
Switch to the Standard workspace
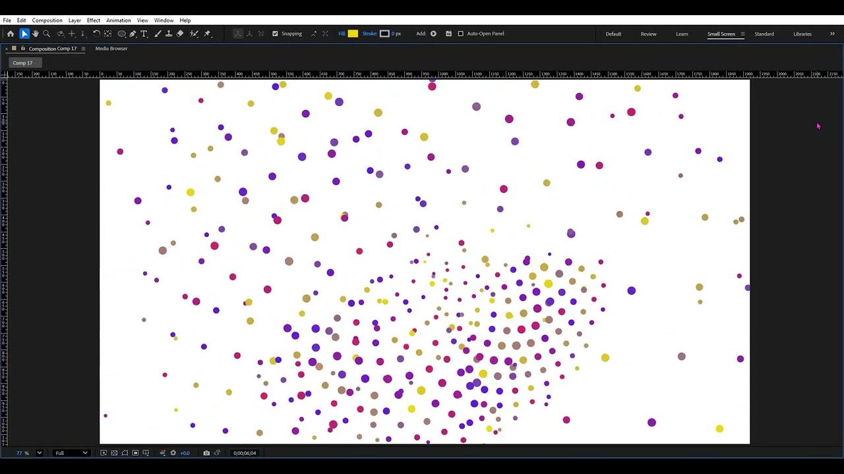click(x=764, y=34)
